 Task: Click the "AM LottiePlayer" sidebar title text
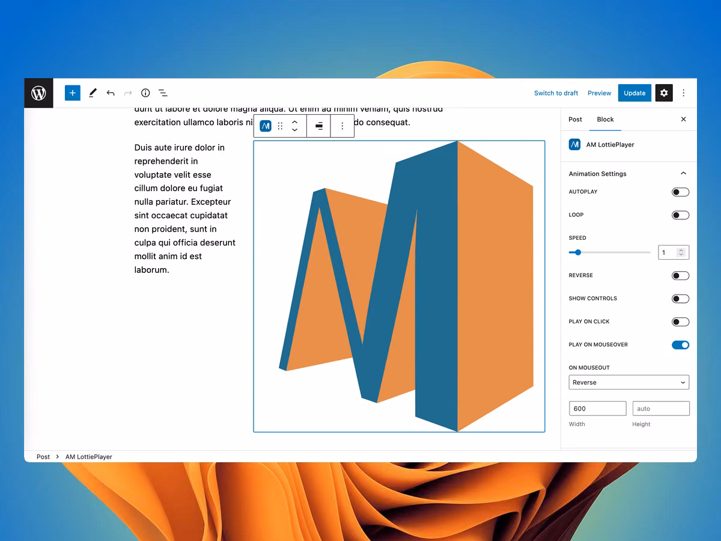point(610,145)
